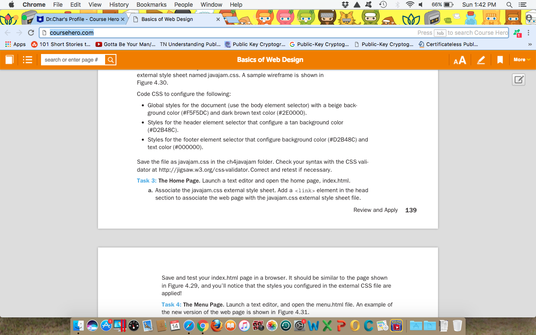The height and width of the screenshot is (335, 536).
Task: Launch Firefox from the Dock
Action: (x=216, y=325)
